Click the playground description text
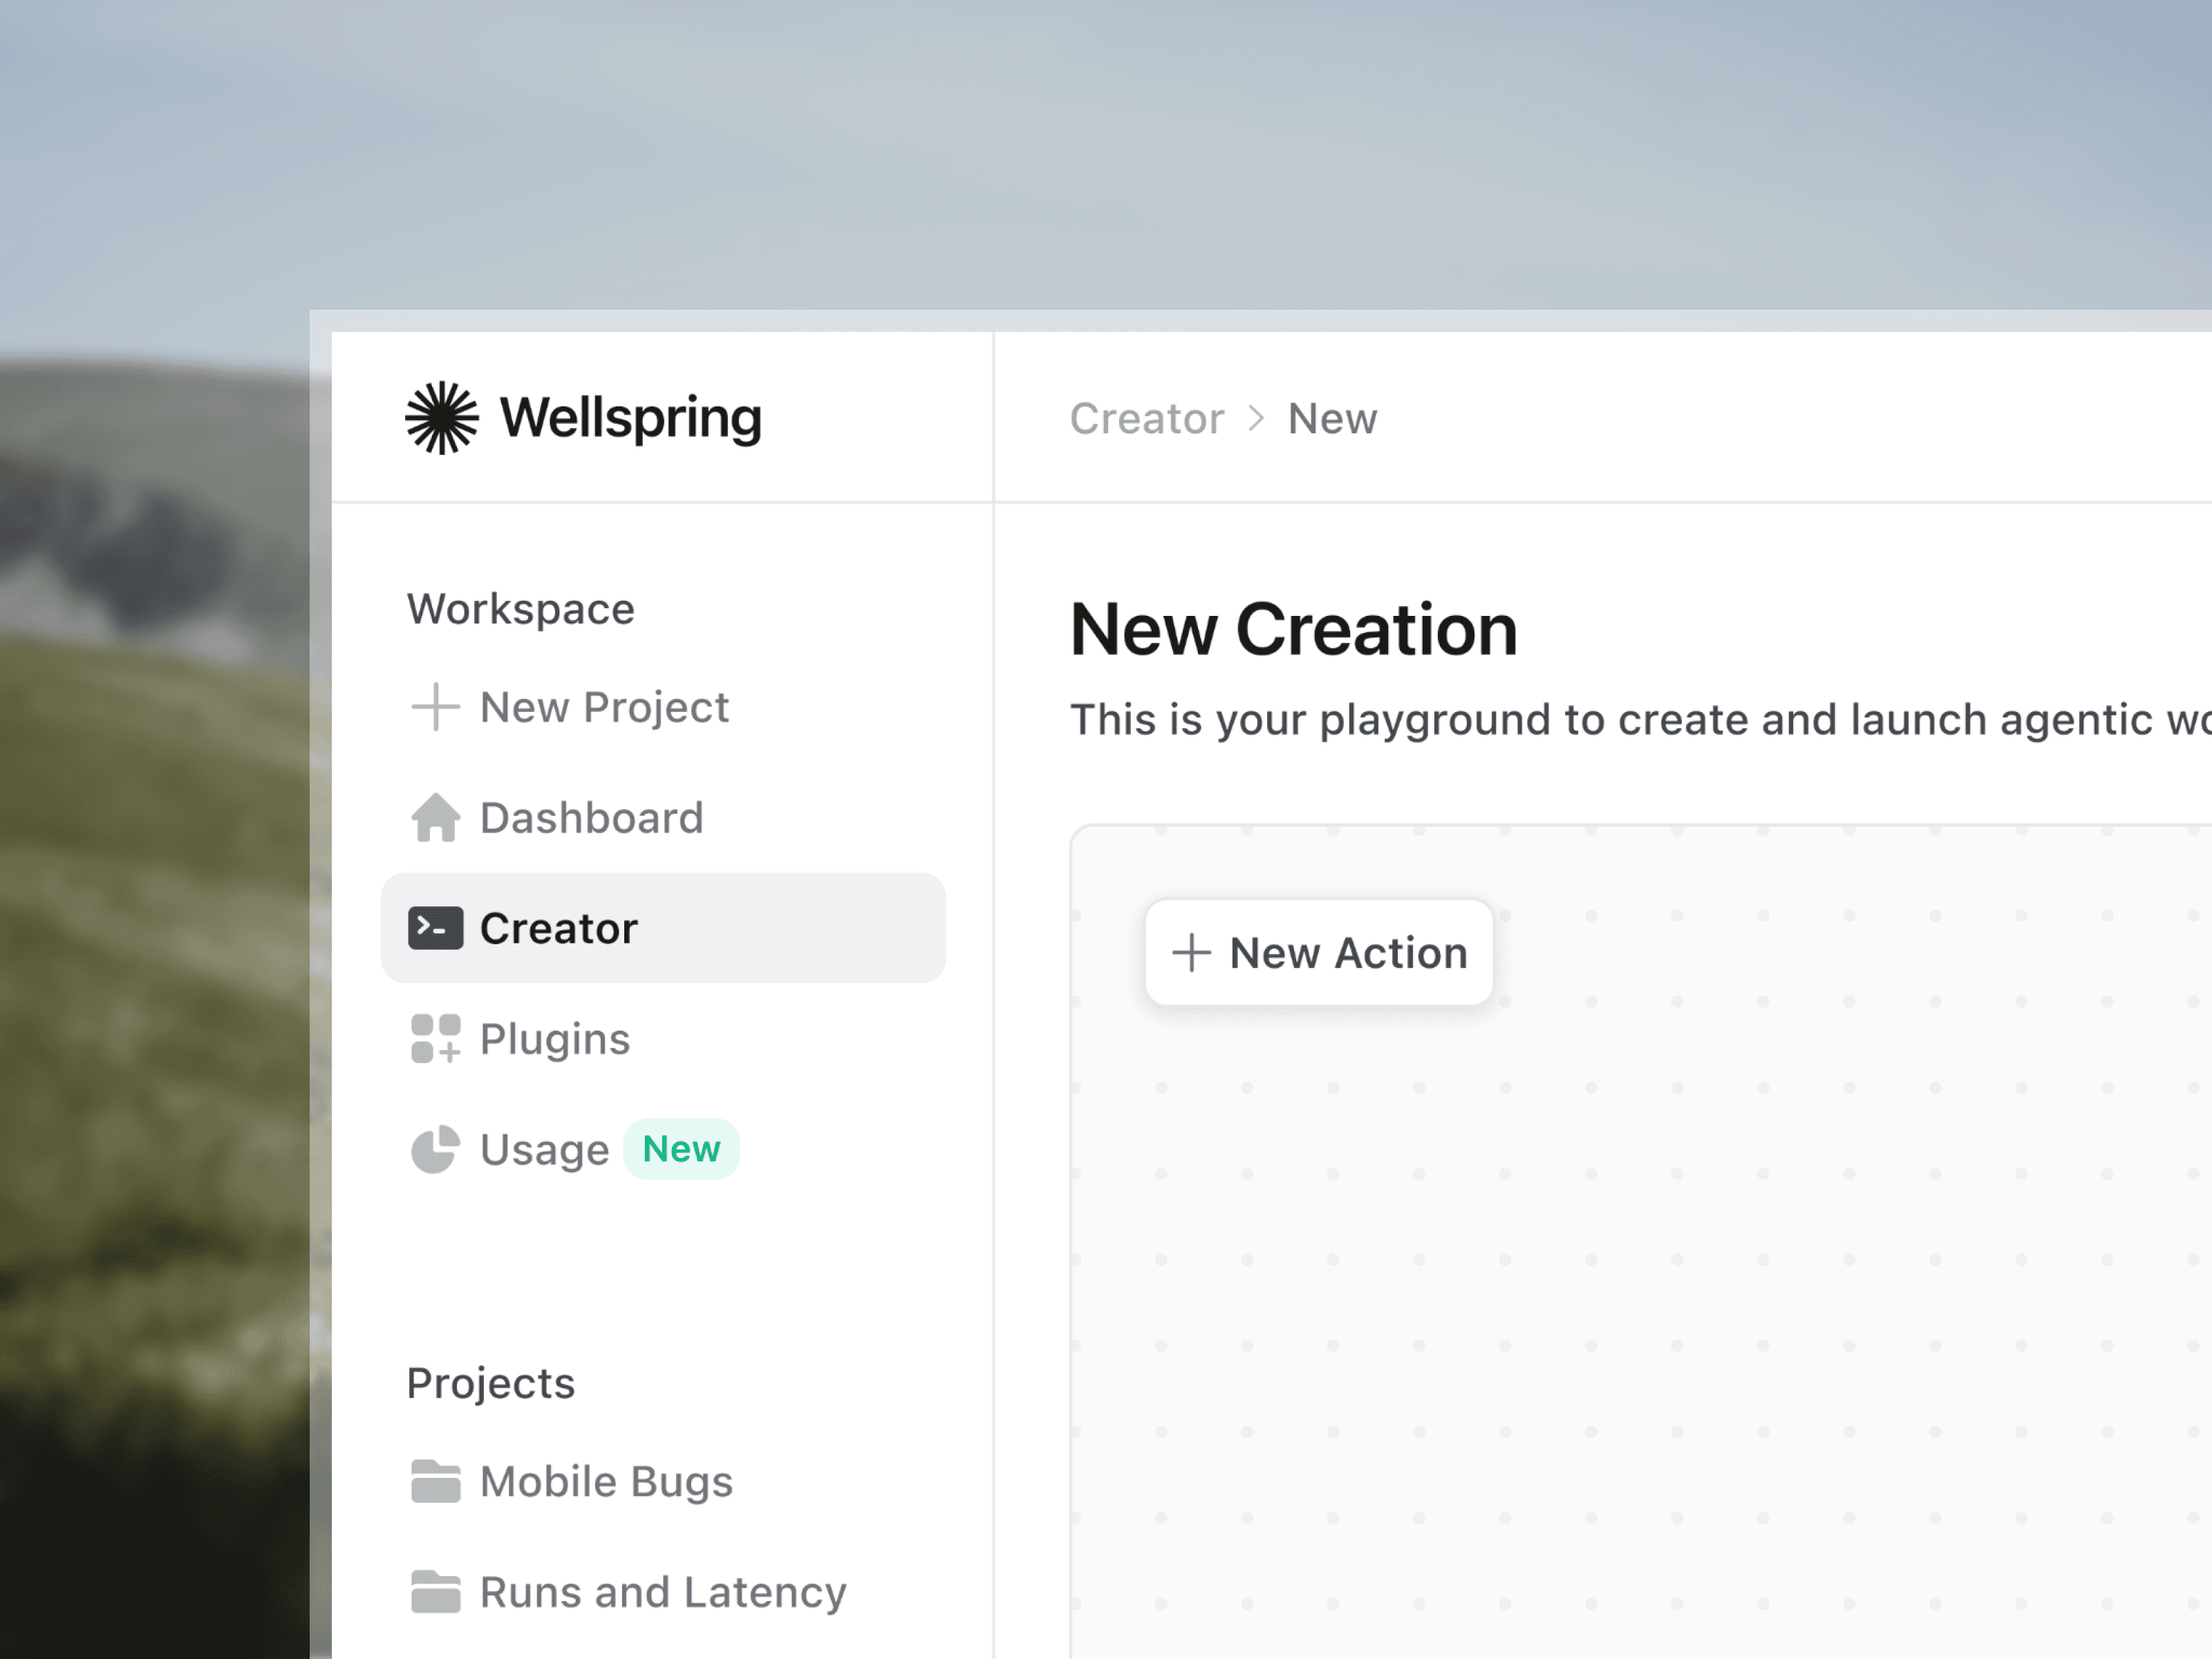Image resolution: width=2212 pixels, height=1659 pixels. click(x=1640, y=720)
